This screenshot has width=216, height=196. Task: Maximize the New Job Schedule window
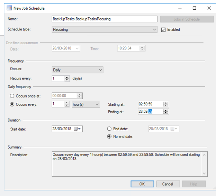[x=195, y=8]
